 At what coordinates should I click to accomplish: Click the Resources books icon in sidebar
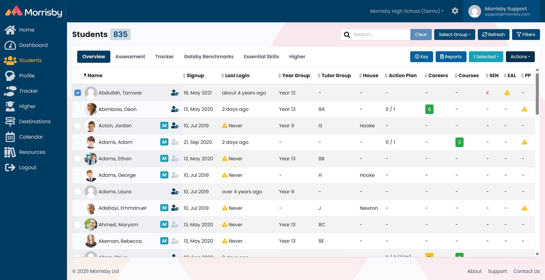pyautogui.click(x=10, y=152)
